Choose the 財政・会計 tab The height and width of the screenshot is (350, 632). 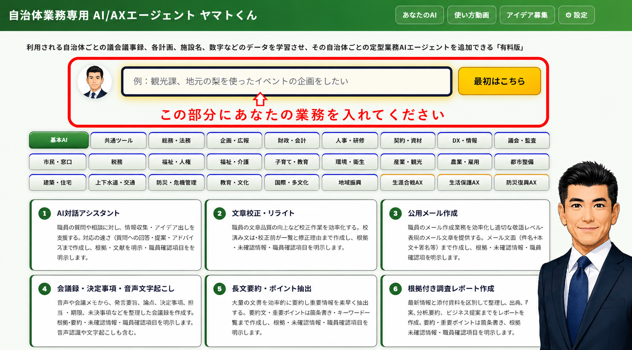[292, 141]
